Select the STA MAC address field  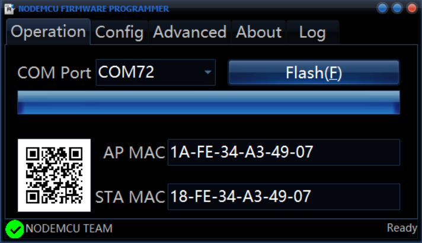(283, 196)
